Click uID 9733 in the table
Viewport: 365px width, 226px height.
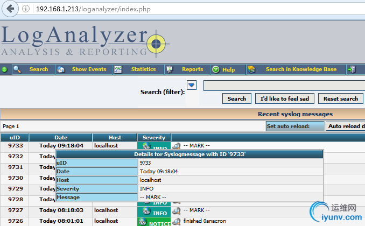pyautogui.click(x=16, y=146)
